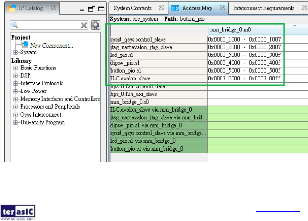Open New Component link
The image size is (308, 221).
pyautogui.click(x=52, y=46)
